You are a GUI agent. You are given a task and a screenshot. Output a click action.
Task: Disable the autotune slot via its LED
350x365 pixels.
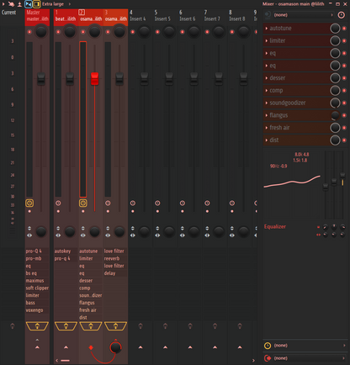[x=344, y=29]
